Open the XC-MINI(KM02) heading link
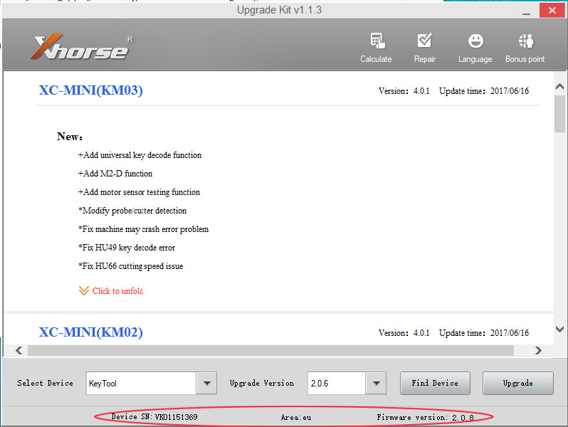The image size is (568, 427). coord(90,332)
